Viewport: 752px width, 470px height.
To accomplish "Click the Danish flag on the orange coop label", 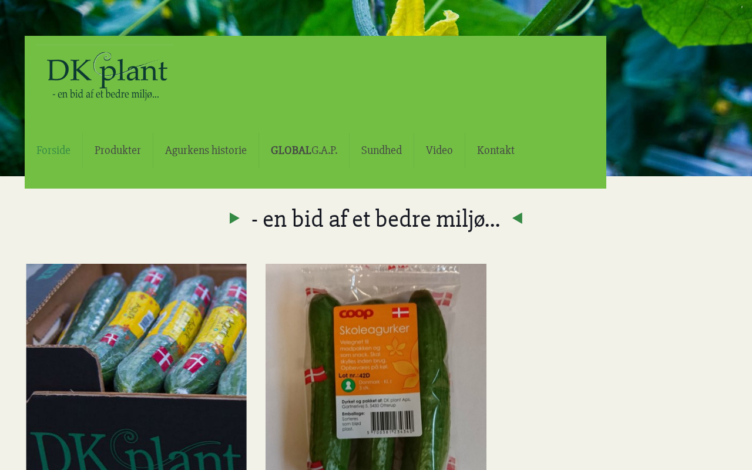I will click(400, 313).
